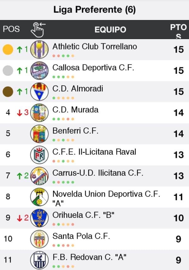Click C.D. Murada down three indicator

(23, 113)
